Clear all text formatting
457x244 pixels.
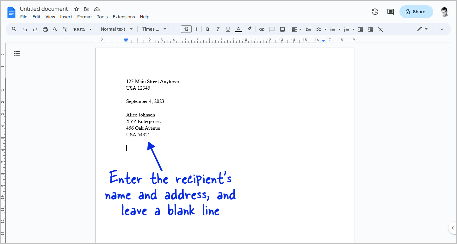coord(380,29)
